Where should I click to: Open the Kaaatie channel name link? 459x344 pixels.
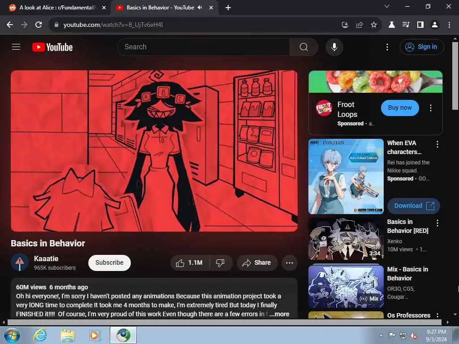46,258
